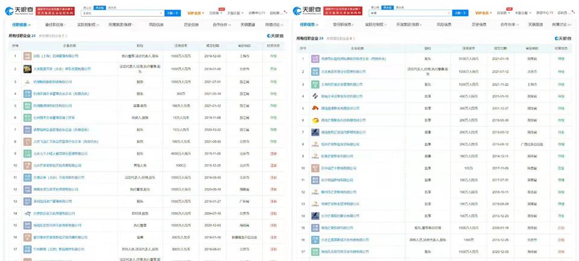Open row 1 company logo, left page
This screenshot has height=261, width=579.
(x=27, y=56)
